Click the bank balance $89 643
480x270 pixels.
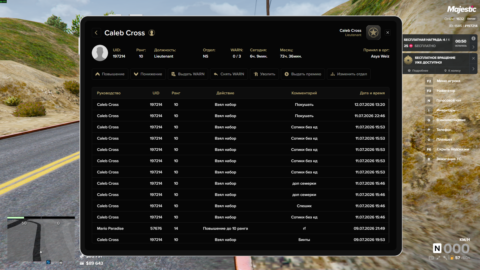[x=94, y=263]
